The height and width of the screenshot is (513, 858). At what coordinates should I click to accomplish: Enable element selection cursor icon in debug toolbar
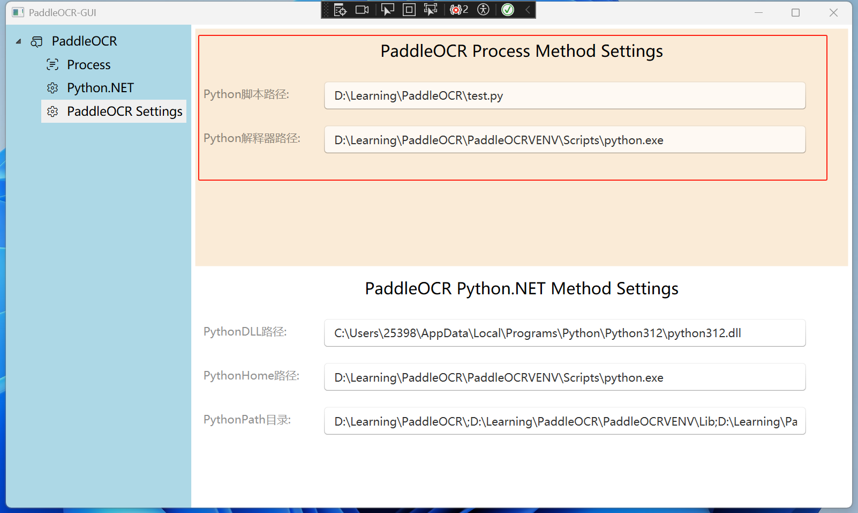click(388, 10)
